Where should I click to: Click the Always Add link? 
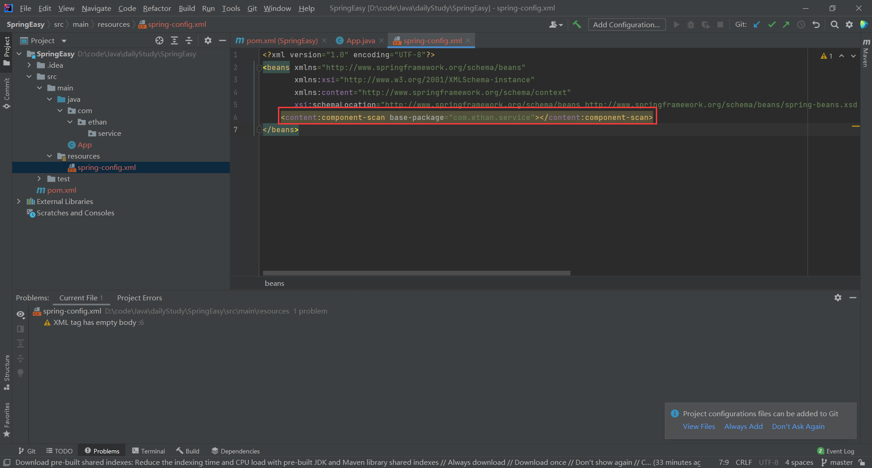click(743, 426)
